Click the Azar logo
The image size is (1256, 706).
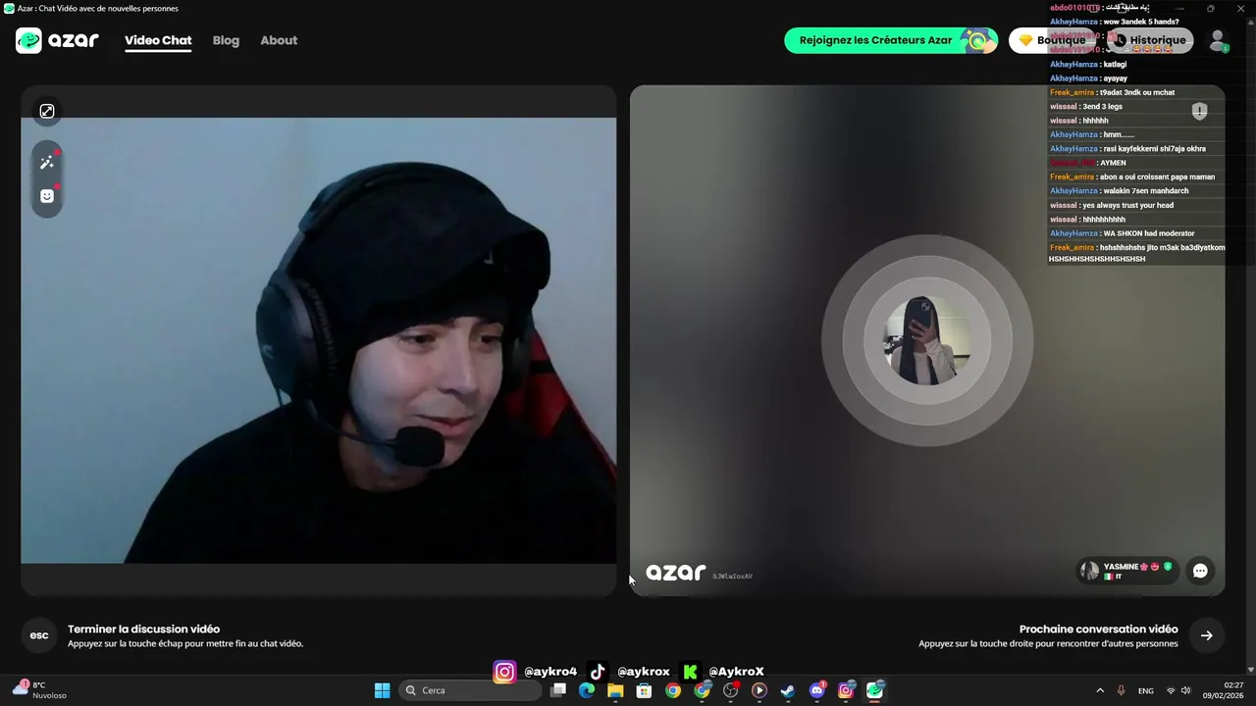pyautogui.click(x=57, y=40)
